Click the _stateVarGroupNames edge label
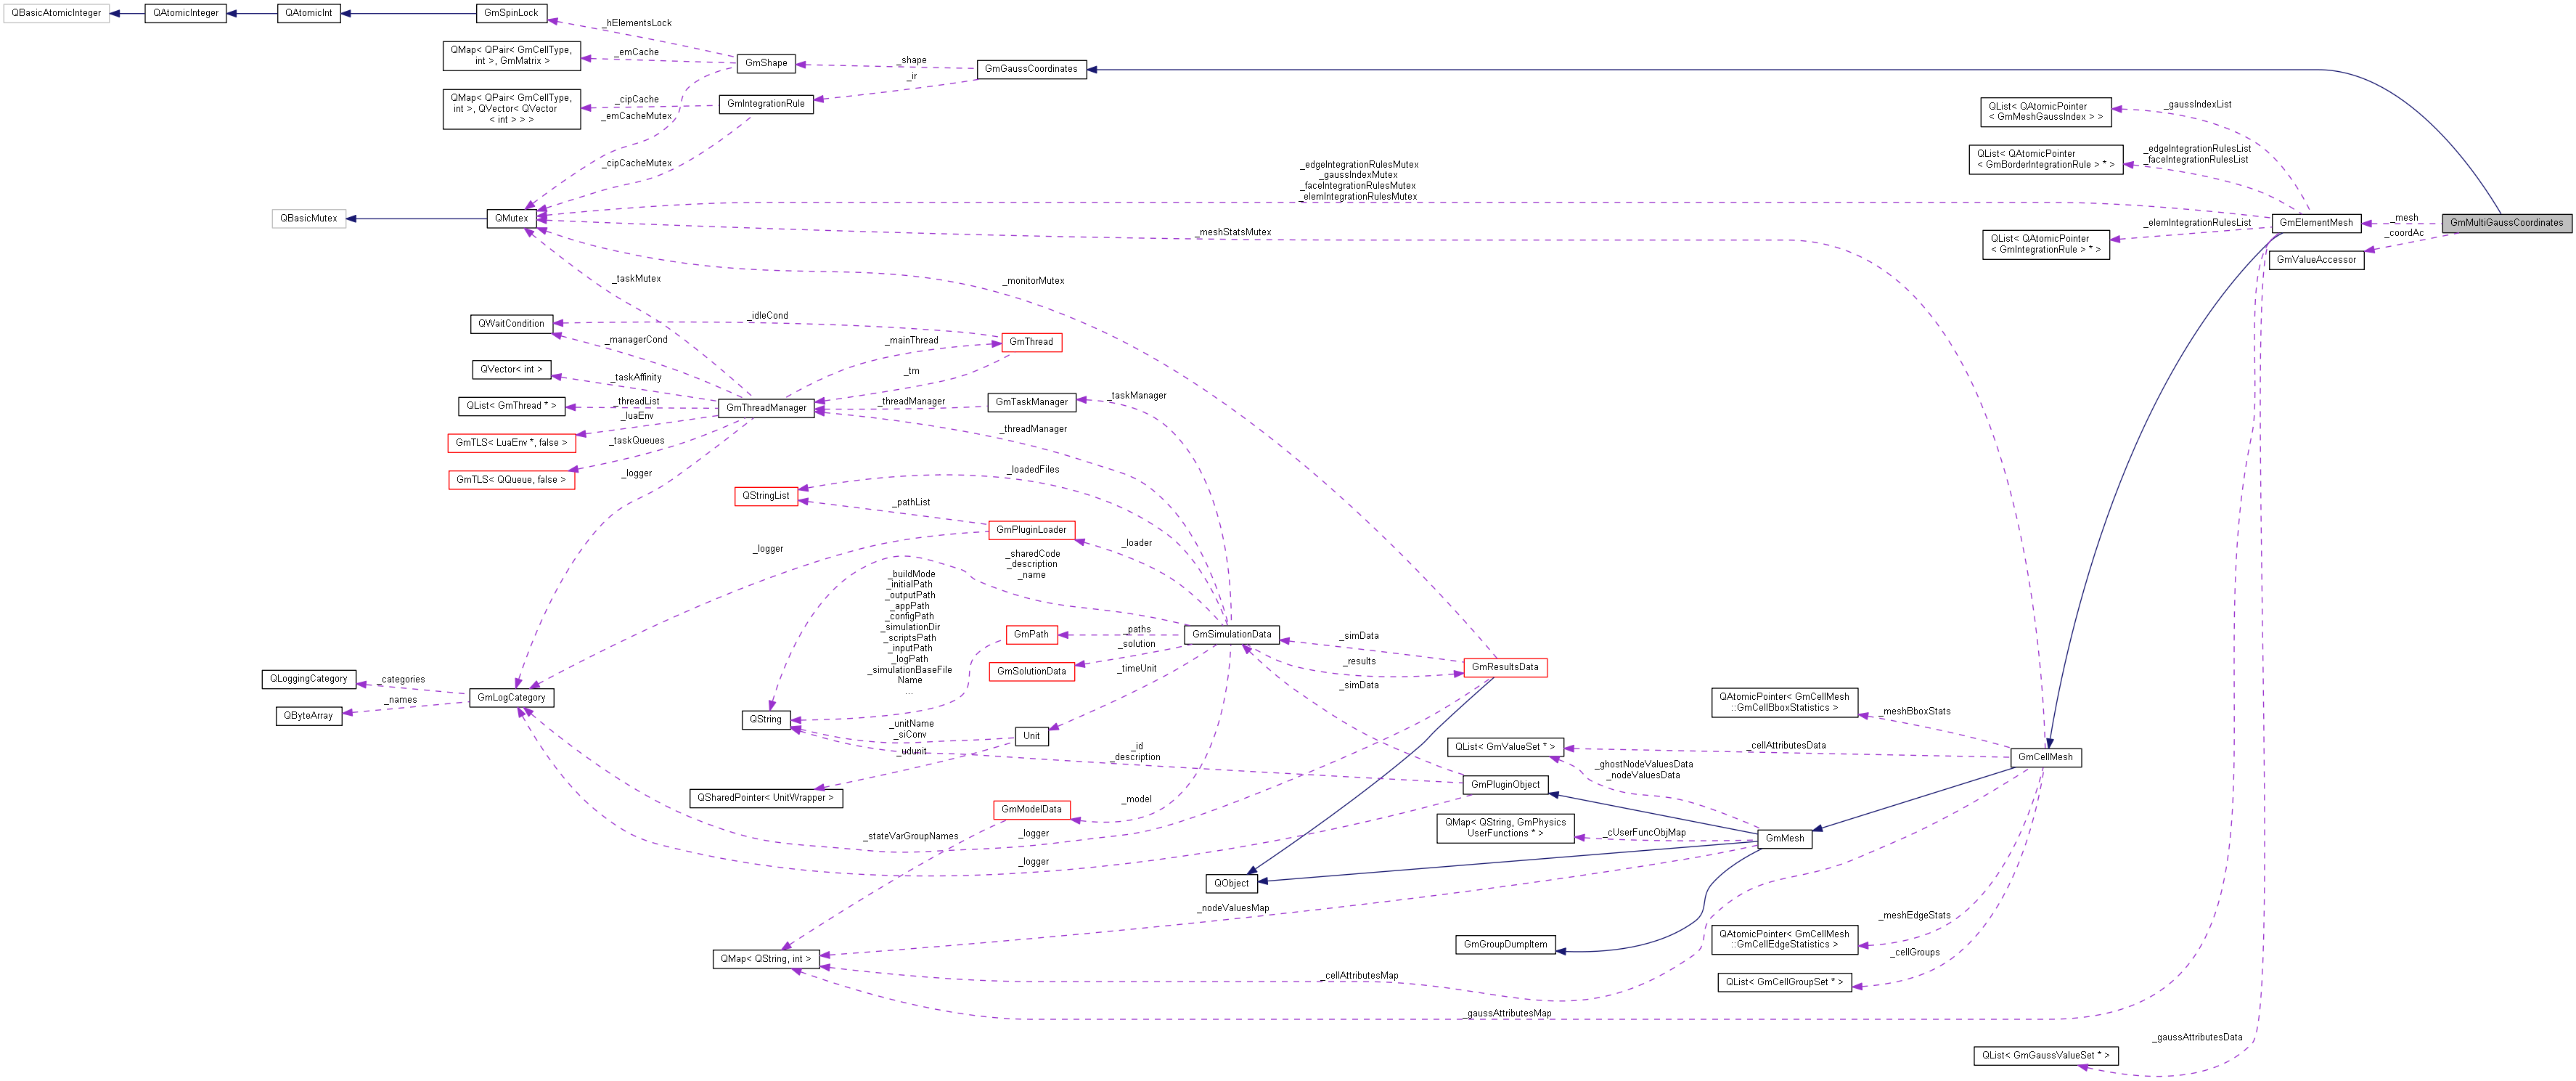Image resolution: width=2576 pixels, height=1081 pixels. point(911,837)
